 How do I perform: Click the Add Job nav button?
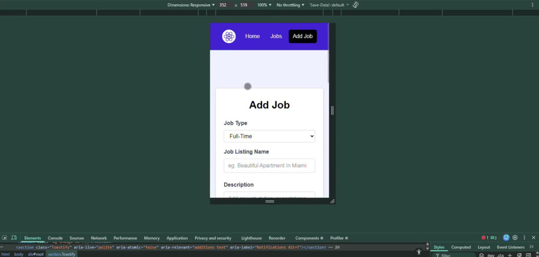point(302,37)
